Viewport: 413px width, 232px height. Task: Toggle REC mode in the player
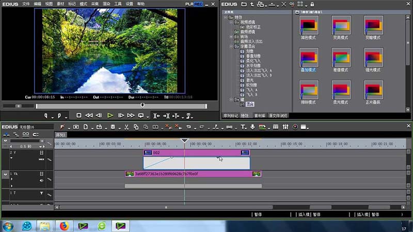198,4
